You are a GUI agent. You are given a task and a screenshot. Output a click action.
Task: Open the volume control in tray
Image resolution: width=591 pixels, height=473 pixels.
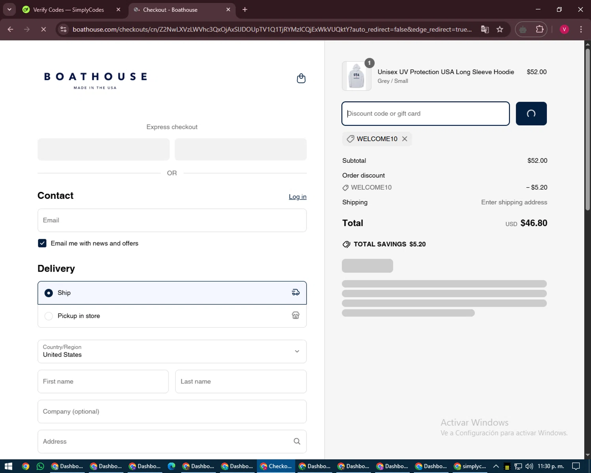tap(529, 466)
